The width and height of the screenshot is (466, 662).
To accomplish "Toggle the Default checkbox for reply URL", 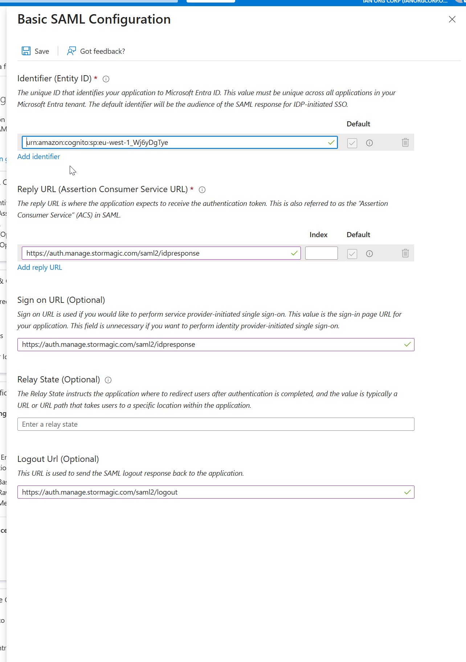I will coord(352,253).
